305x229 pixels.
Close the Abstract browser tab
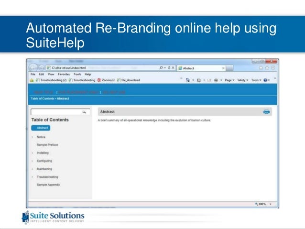tap(223, 68)
